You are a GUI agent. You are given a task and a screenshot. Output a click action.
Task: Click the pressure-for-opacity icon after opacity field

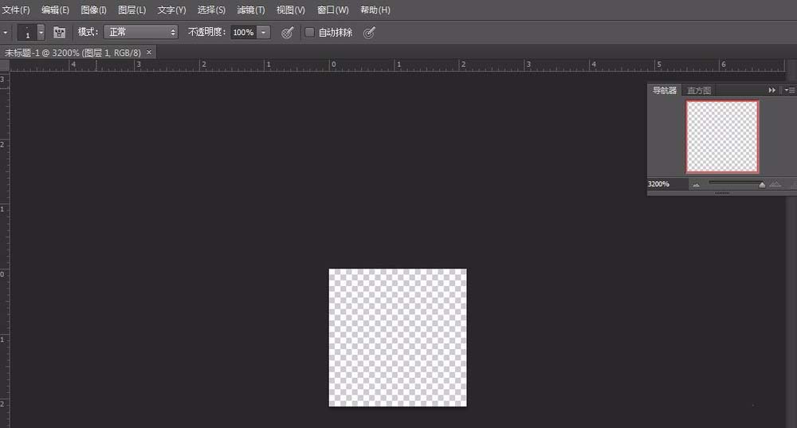(288, 33)
